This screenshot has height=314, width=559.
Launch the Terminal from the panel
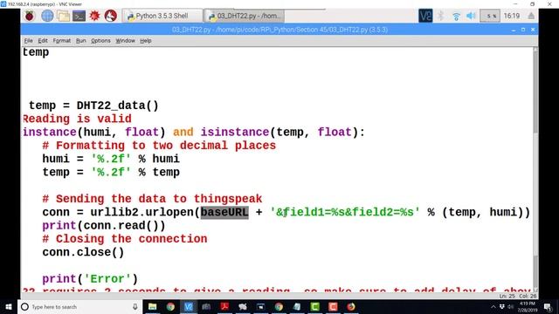click(x=79, y=16)
